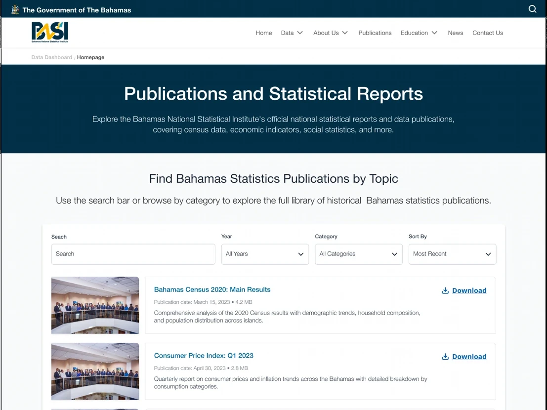Download the Consumer Price Index Q1 2023 report
547x410 pixels.
pos(469,357)
